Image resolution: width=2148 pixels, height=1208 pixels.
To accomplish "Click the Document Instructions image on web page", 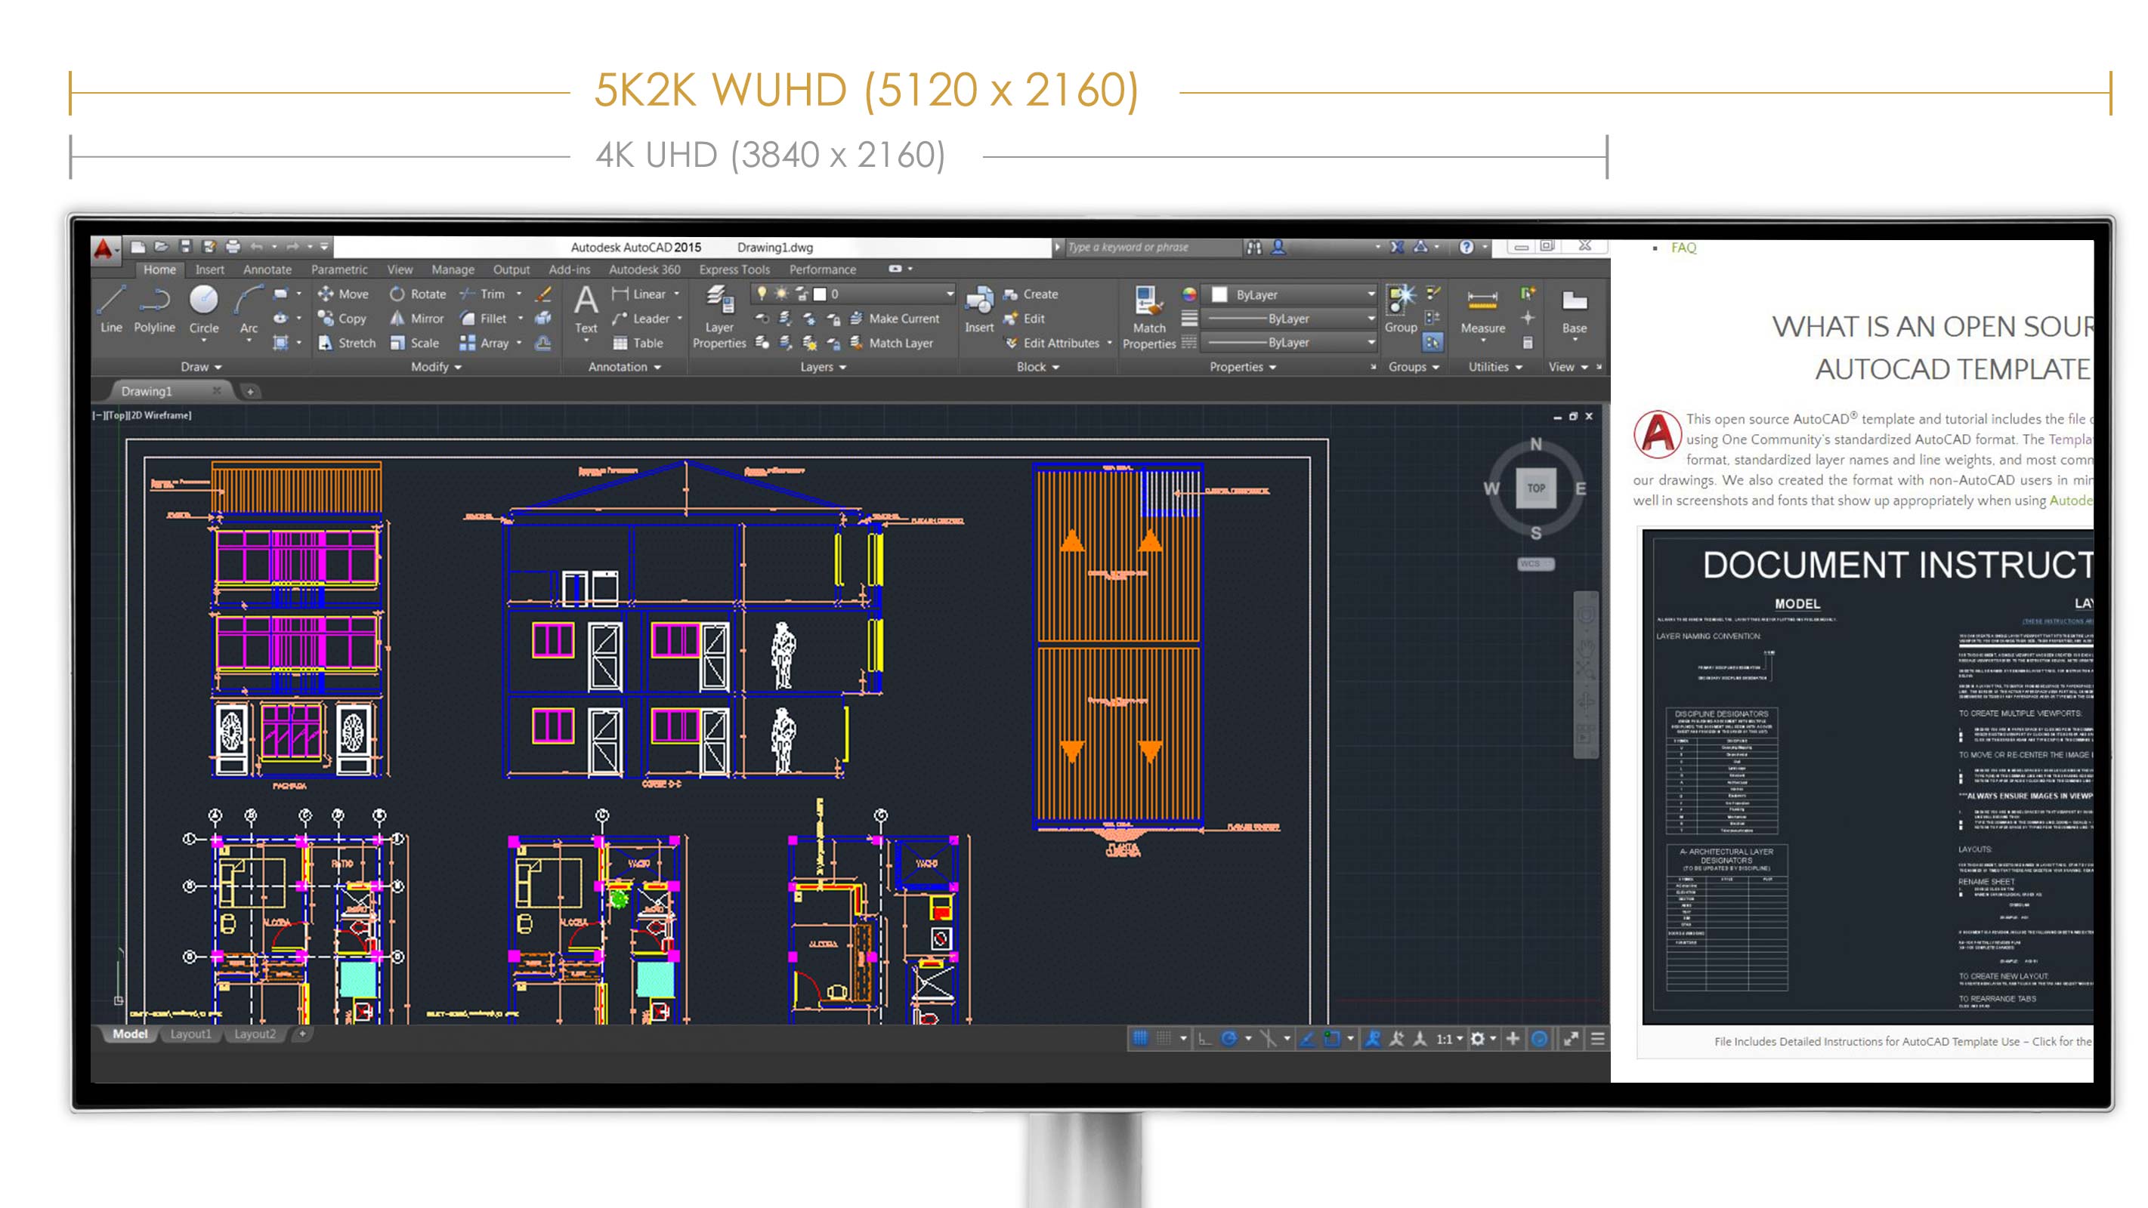I will (1867, 776).
